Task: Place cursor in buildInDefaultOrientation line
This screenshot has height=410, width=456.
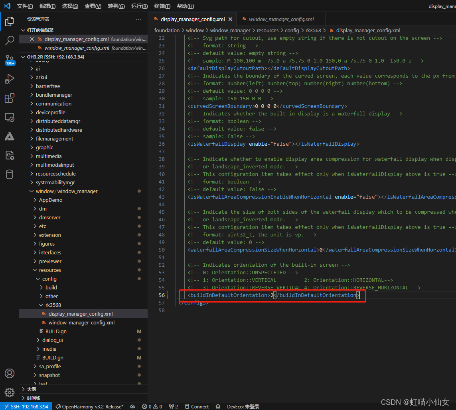Action: (x=273, y=295)
